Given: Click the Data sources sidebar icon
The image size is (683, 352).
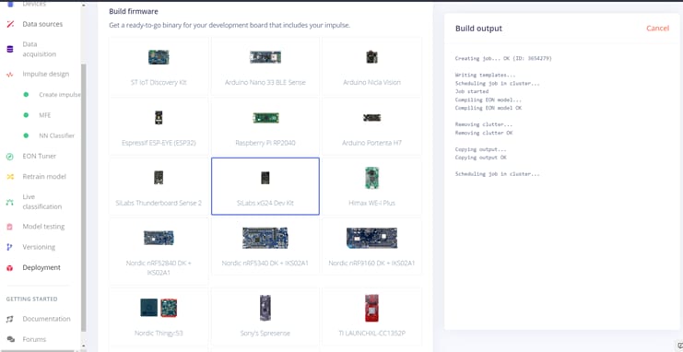Looking at the screenshot, I should [10, 24].
